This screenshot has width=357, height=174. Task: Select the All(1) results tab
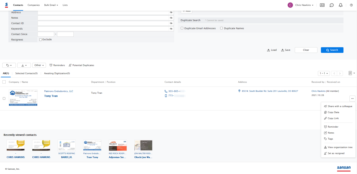coord(6,73)
